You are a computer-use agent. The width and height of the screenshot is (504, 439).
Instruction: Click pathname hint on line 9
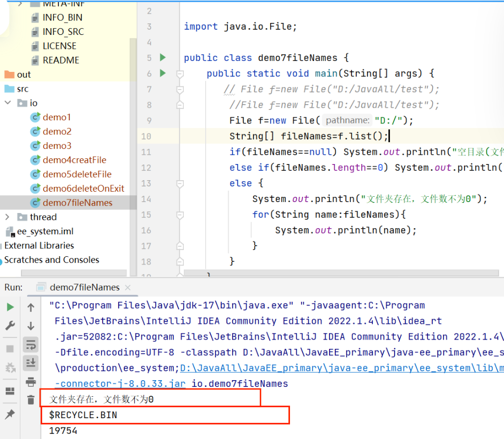click(x=347, y=120)
